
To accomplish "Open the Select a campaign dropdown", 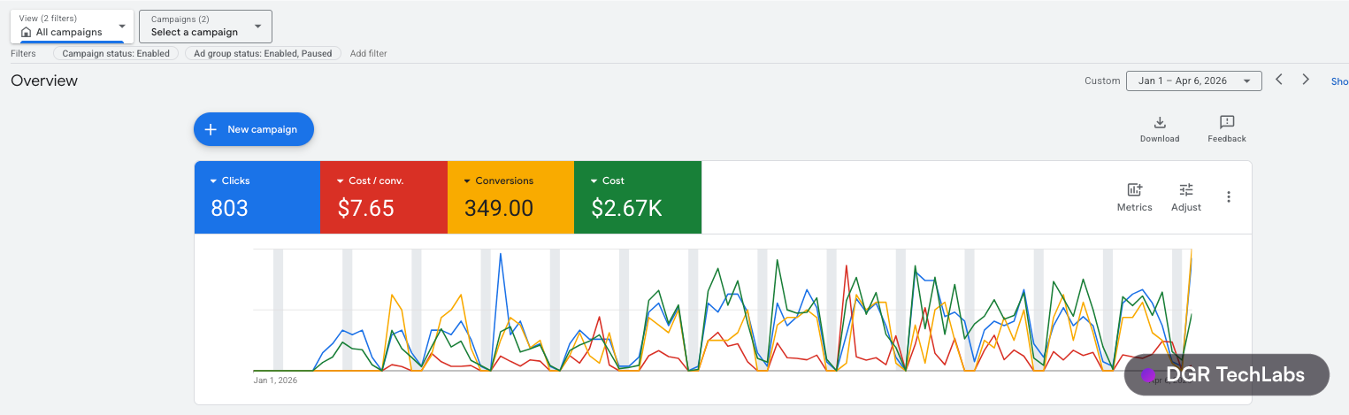I will [x=205, y=27].
